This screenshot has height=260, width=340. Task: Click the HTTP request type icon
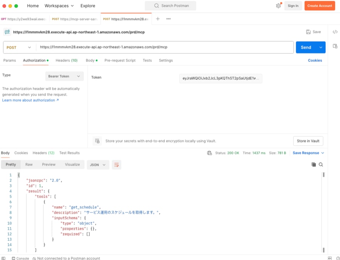[7, 32]
